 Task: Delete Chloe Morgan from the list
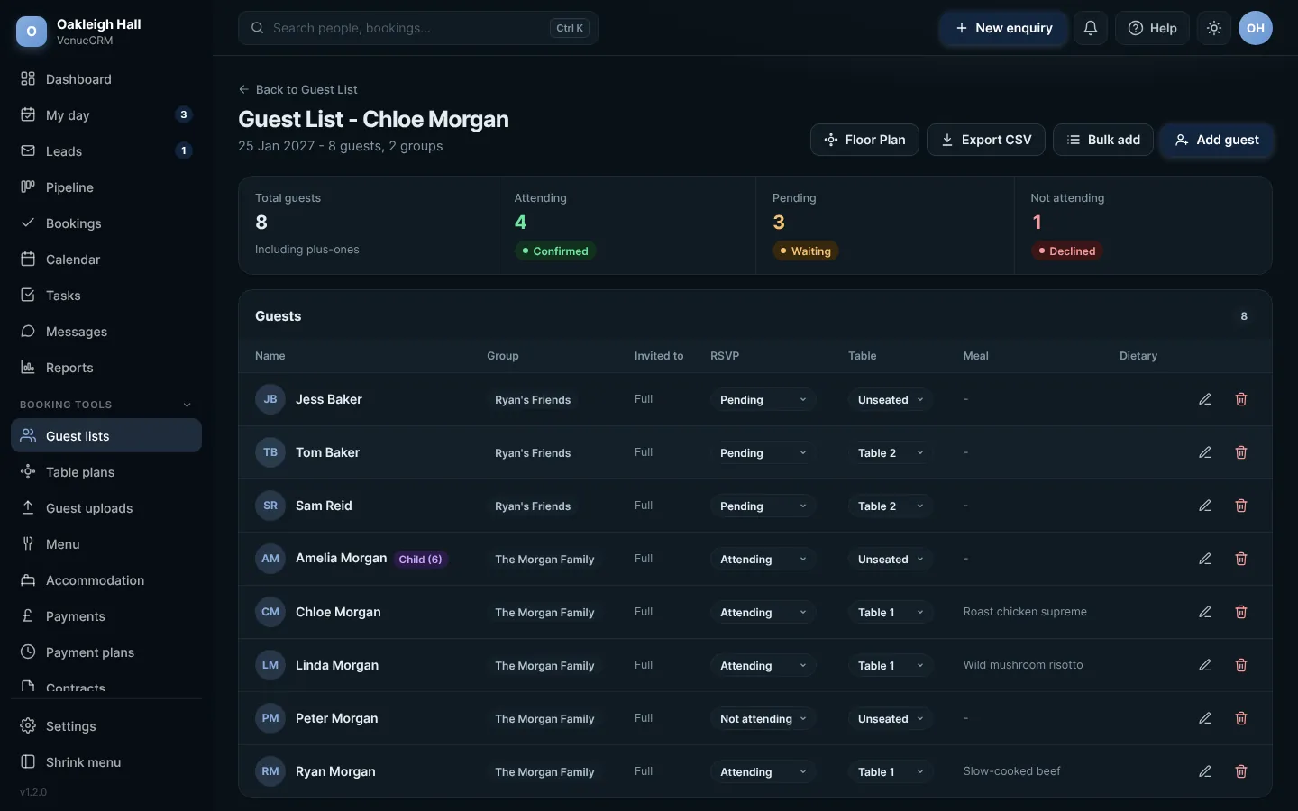click(x=1241, y=612)
